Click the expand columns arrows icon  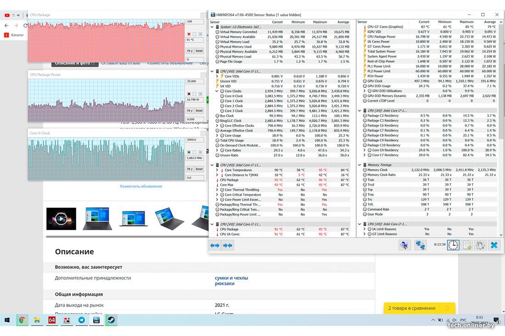[x=215, y=246]
